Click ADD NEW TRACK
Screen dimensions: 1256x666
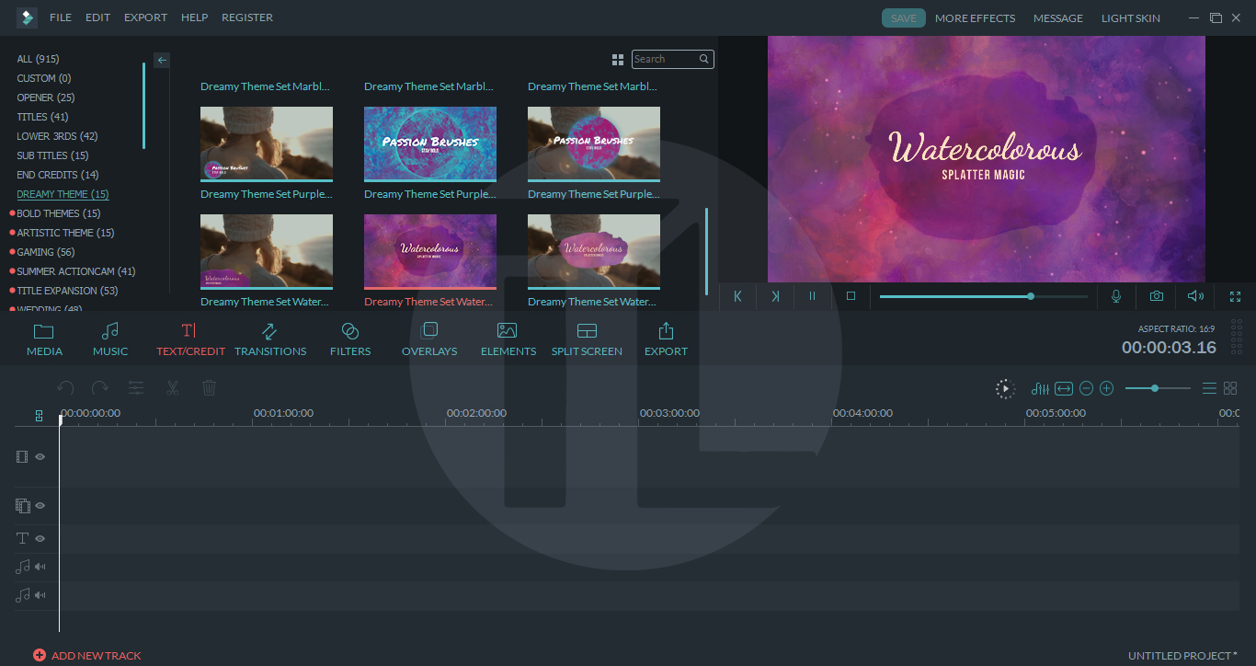86,655
